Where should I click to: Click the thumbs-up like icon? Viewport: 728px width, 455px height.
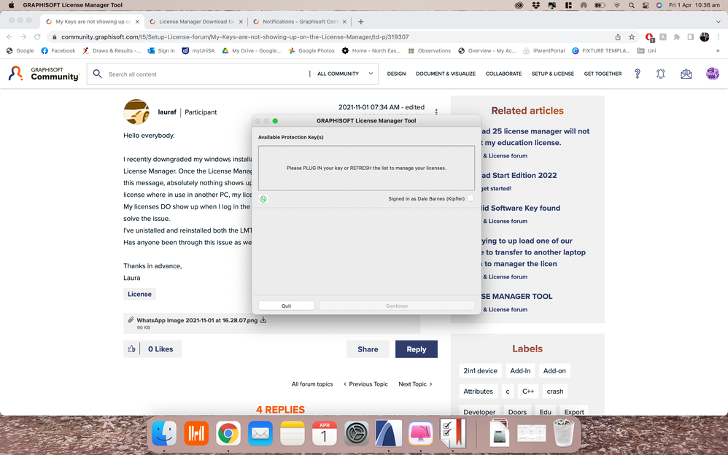(131, 349)
